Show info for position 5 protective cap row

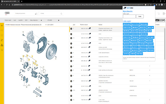point(71,57)
